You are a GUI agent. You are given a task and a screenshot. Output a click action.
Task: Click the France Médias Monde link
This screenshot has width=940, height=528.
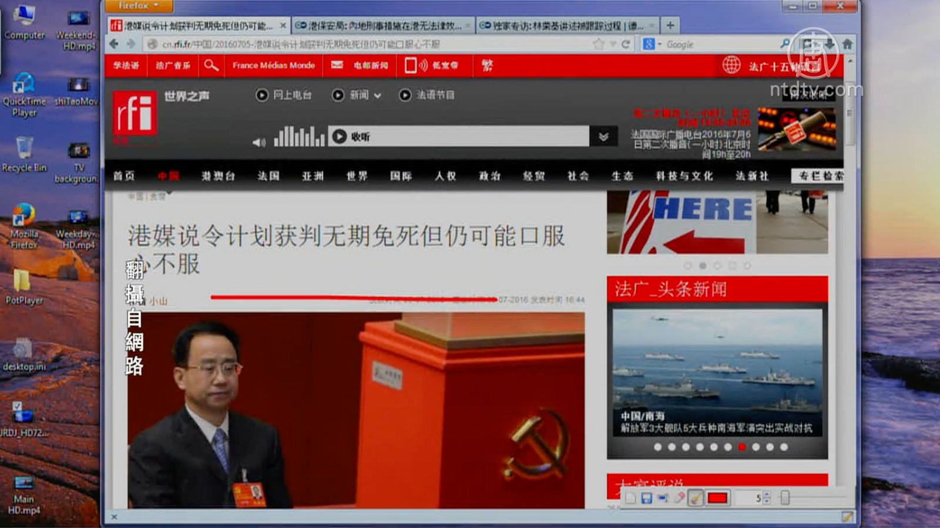[x=273, y=65]
